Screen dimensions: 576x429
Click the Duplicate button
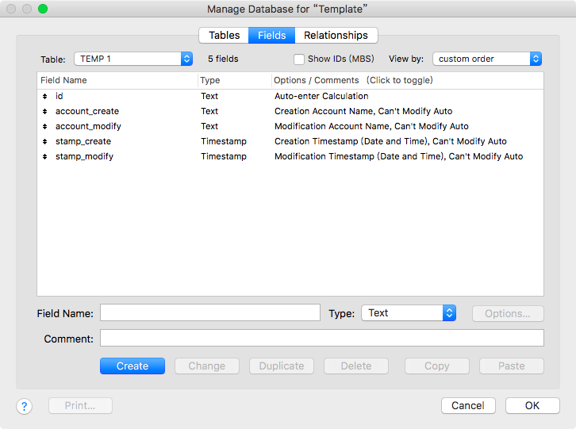(x=282, y=366)
